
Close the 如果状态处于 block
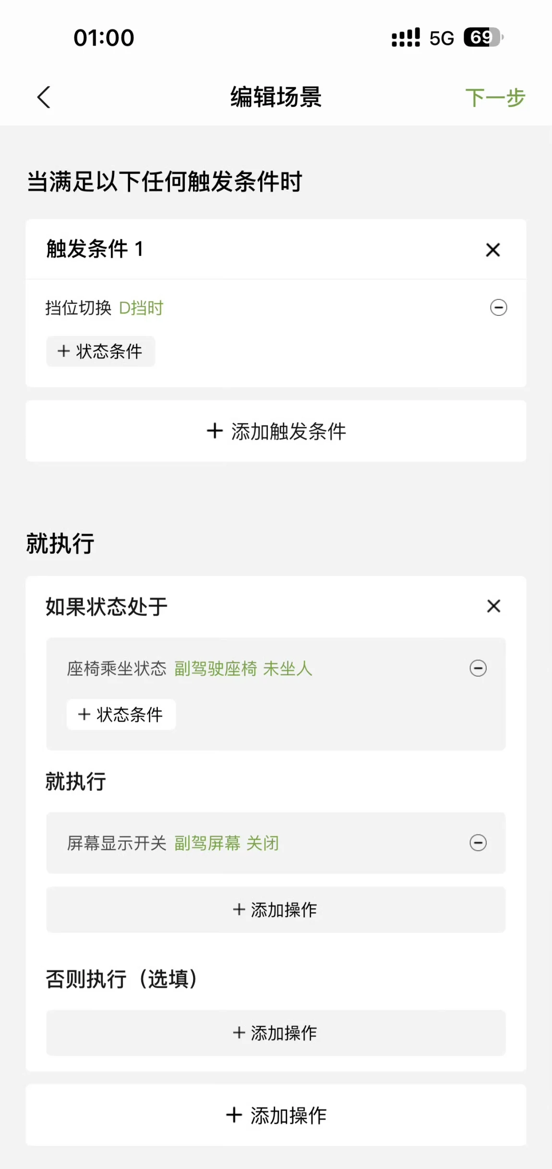[x=493, y=606]
